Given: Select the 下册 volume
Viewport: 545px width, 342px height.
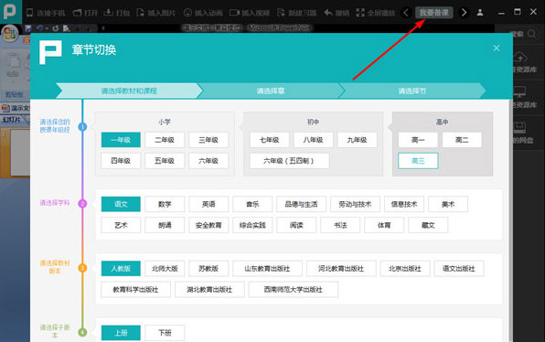Looking at the screenshot, I should (165, 333).
